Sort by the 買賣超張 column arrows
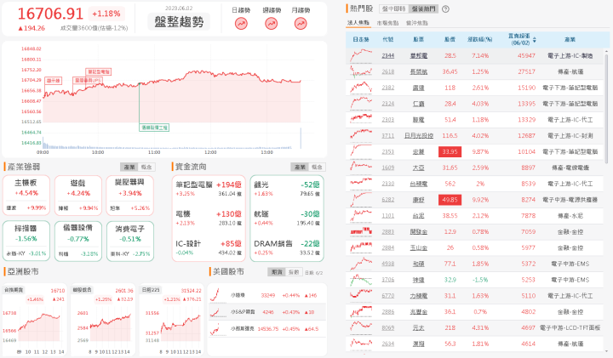Viewport: 613px width, 358px height. (x=535, y=40)
